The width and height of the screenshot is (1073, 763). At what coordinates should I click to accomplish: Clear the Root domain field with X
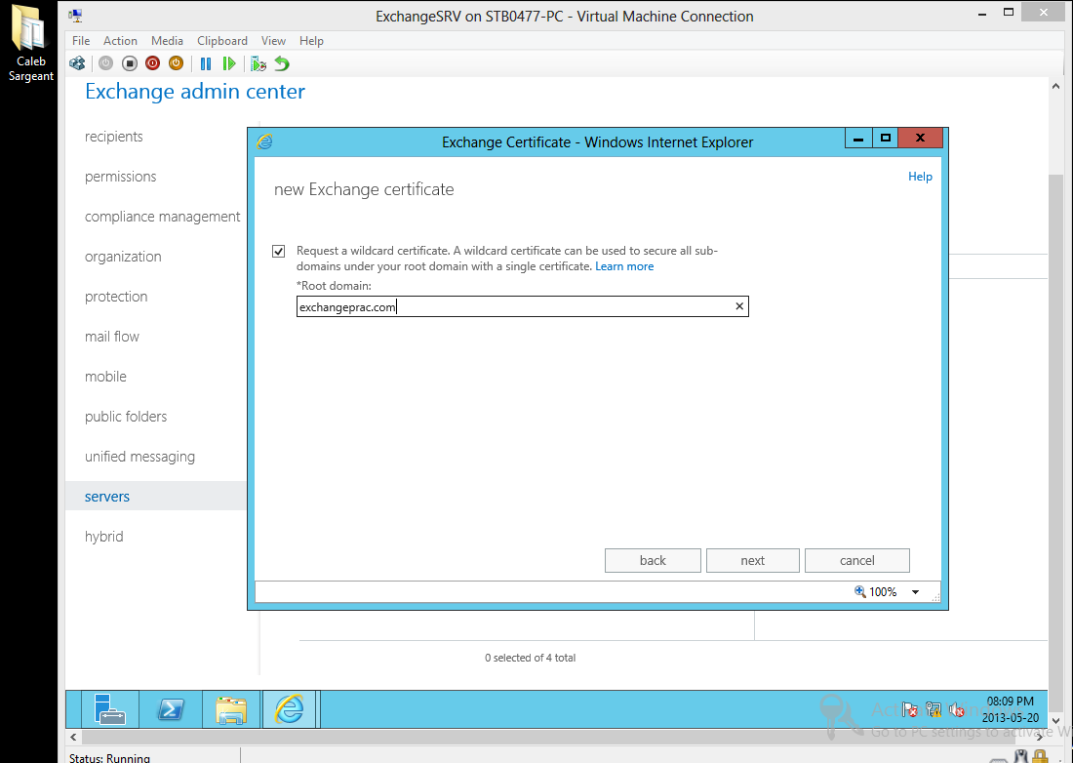point(739,306)
